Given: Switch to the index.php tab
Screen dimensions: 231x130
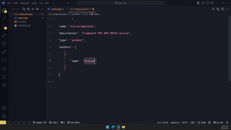Looking at the screenshot, I should tap(56, 9).
